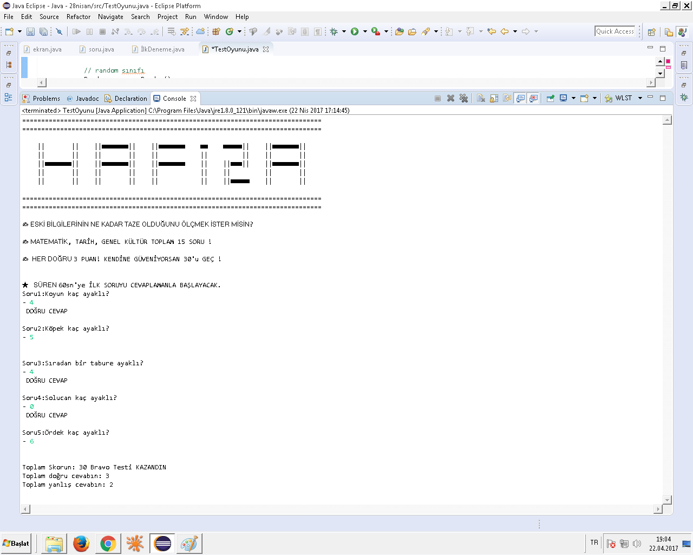Click into the Quick Access search field

pyautogui.click(x=615, y=31)
